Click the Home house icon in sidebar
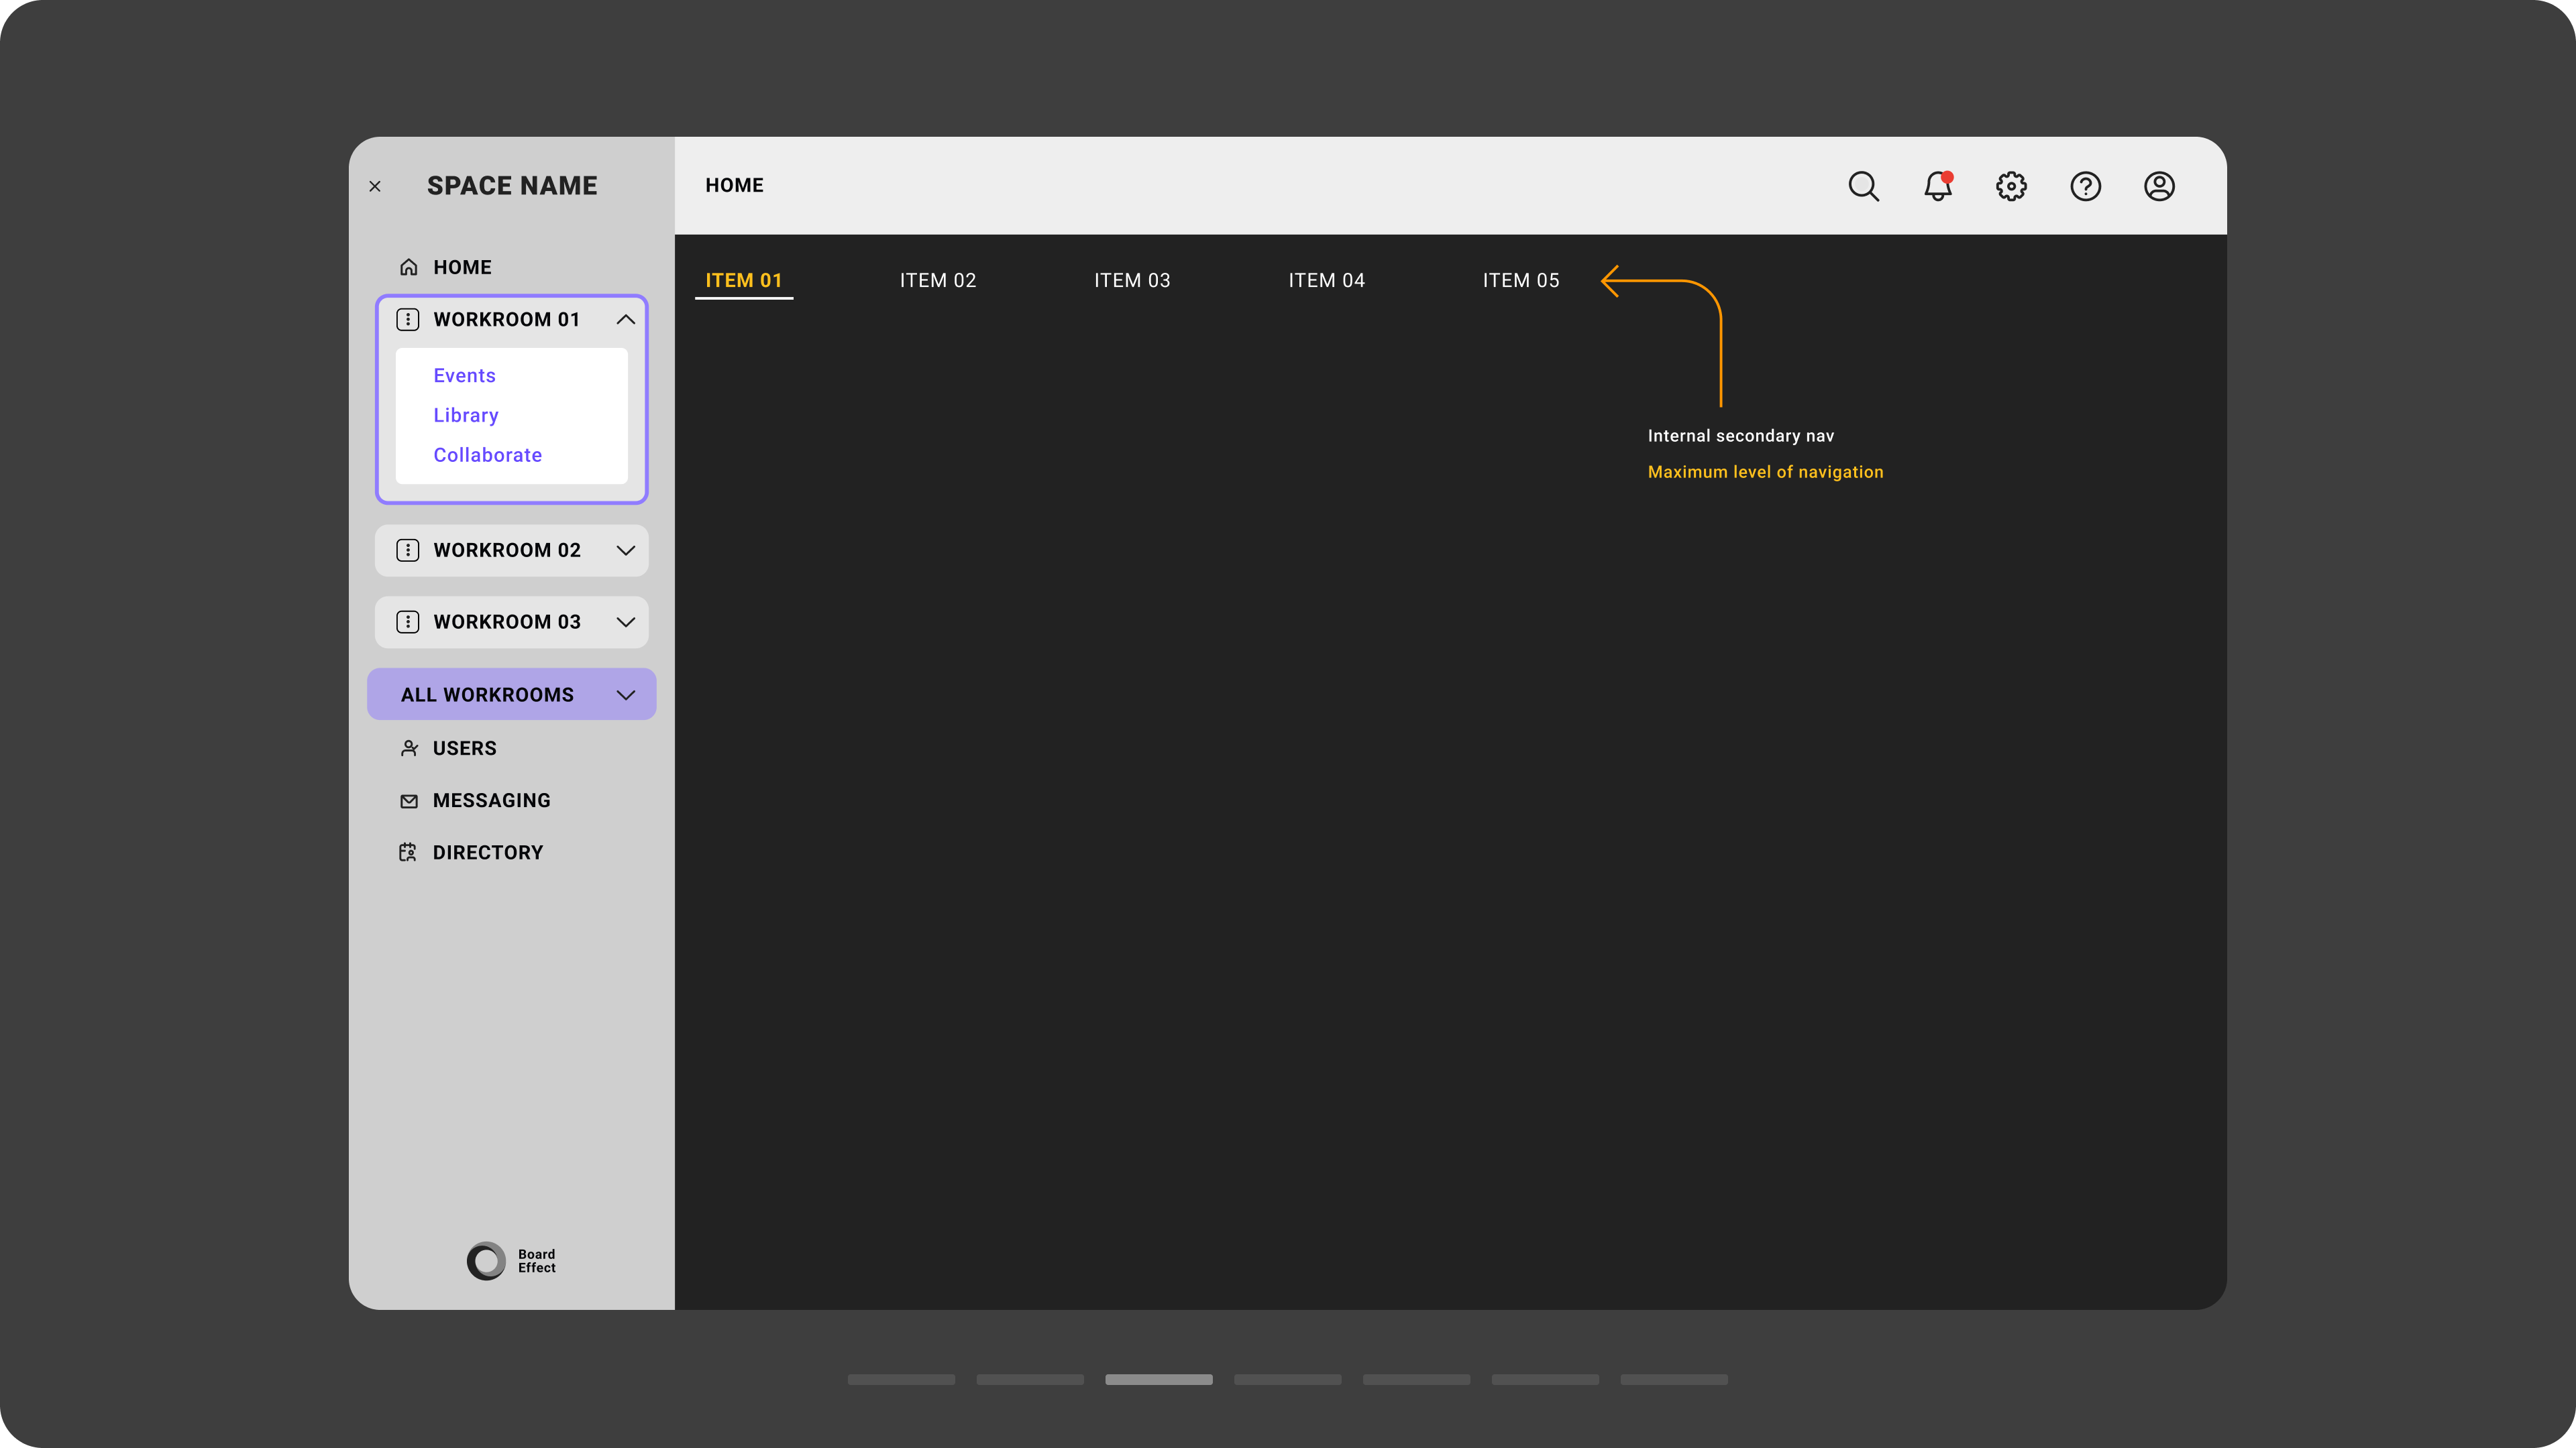This screenshot has height=1448, width=2576. [x=408, y=267]
